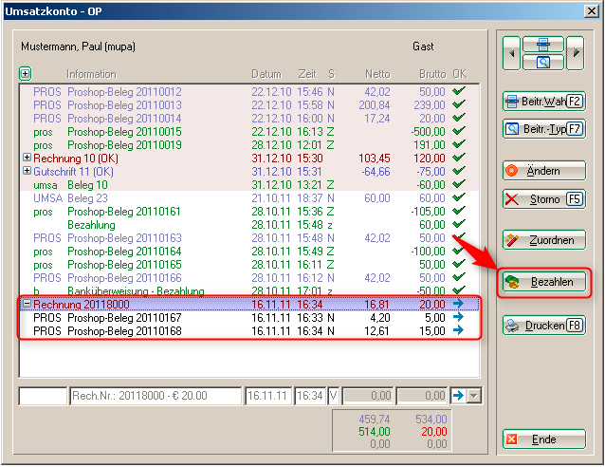This screenshot has height=467, width=605.
Task: Expand all entries via header plus icon
Action: tap(26, 73)
